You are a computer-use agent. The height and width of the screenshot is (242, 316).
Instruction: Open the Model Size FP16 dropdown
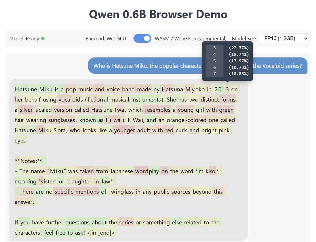284,38
